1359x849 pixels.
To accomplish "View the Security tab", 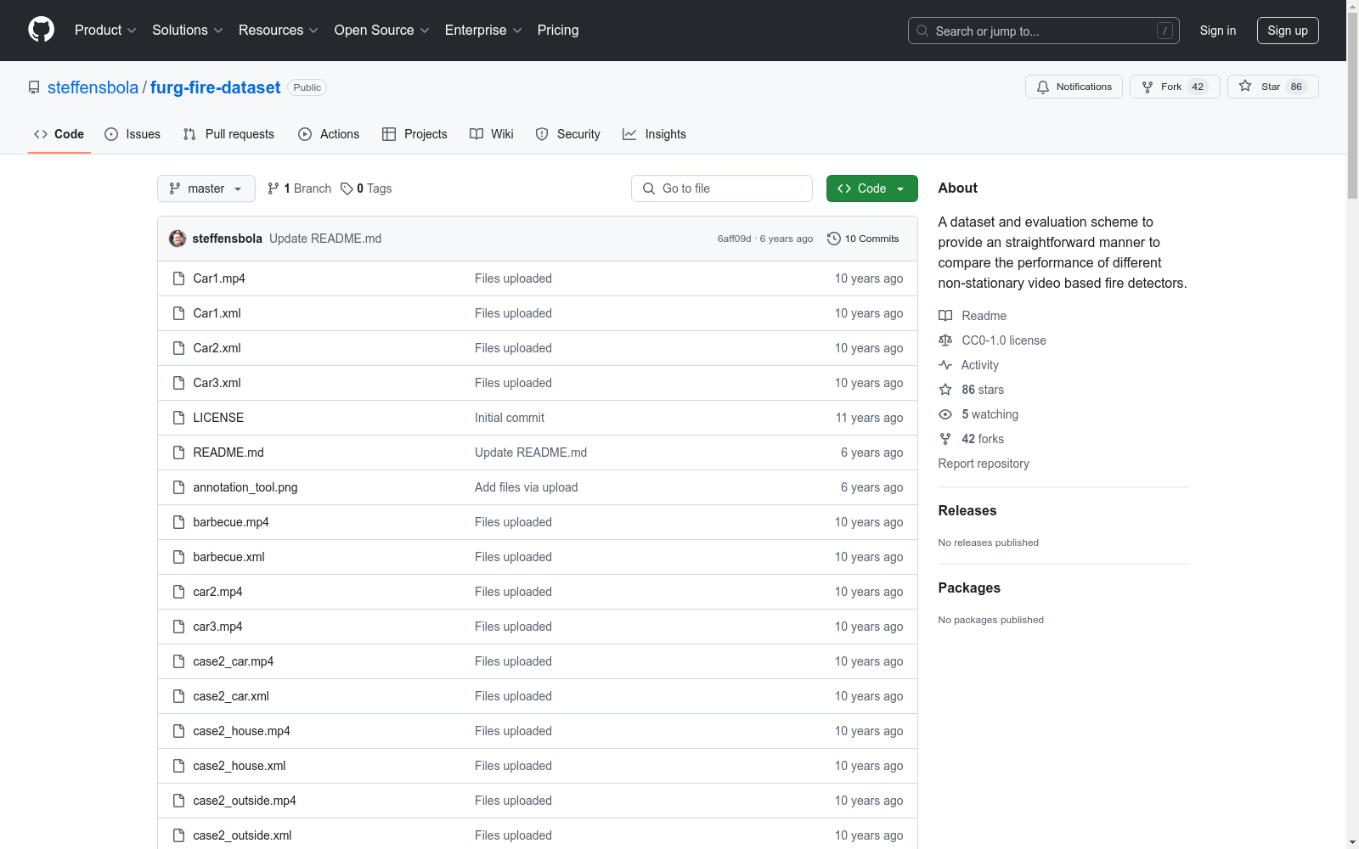I will tap(568, 134).
